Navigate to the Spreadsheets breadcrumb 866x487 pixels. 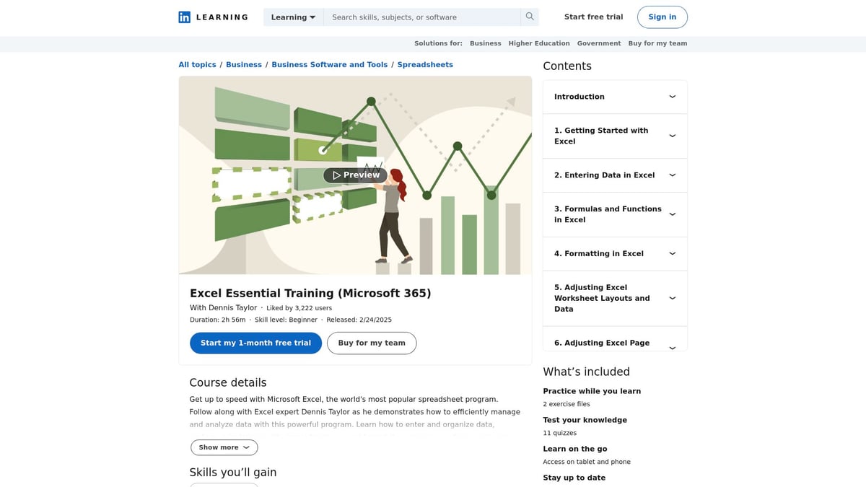click(x=425, y=64)
